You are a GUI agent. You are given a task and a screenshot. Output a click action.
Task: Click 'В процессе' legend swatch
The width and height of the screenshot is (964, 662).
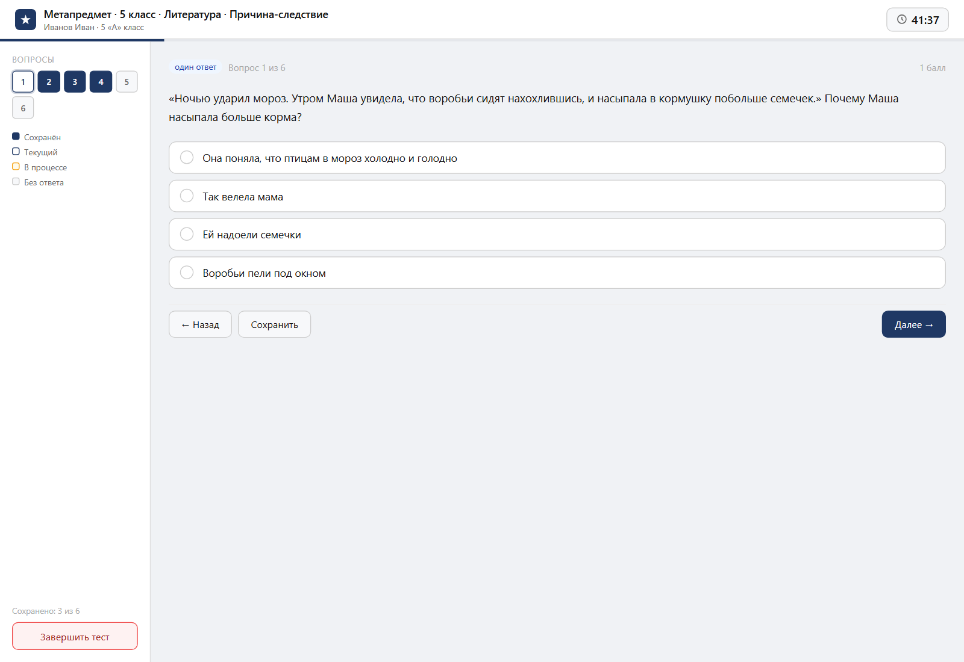pos(16,167)
